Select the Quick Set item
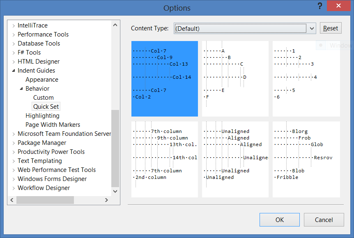This screenshot has height=238, width=354. [46, 106]
